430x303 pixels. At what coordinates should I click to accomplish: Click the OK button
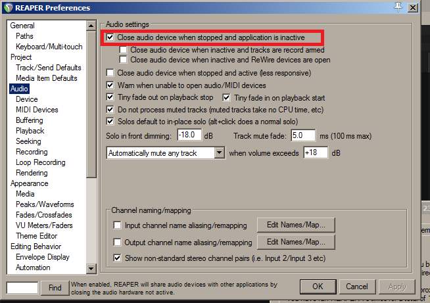318,287
